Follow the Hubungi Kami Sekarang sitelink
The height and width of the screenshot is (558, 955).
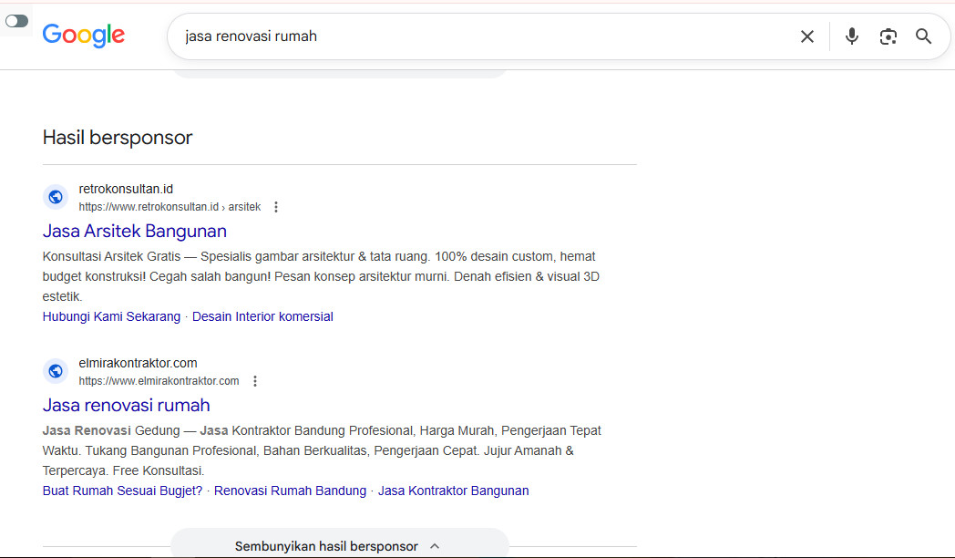point(111,316)
